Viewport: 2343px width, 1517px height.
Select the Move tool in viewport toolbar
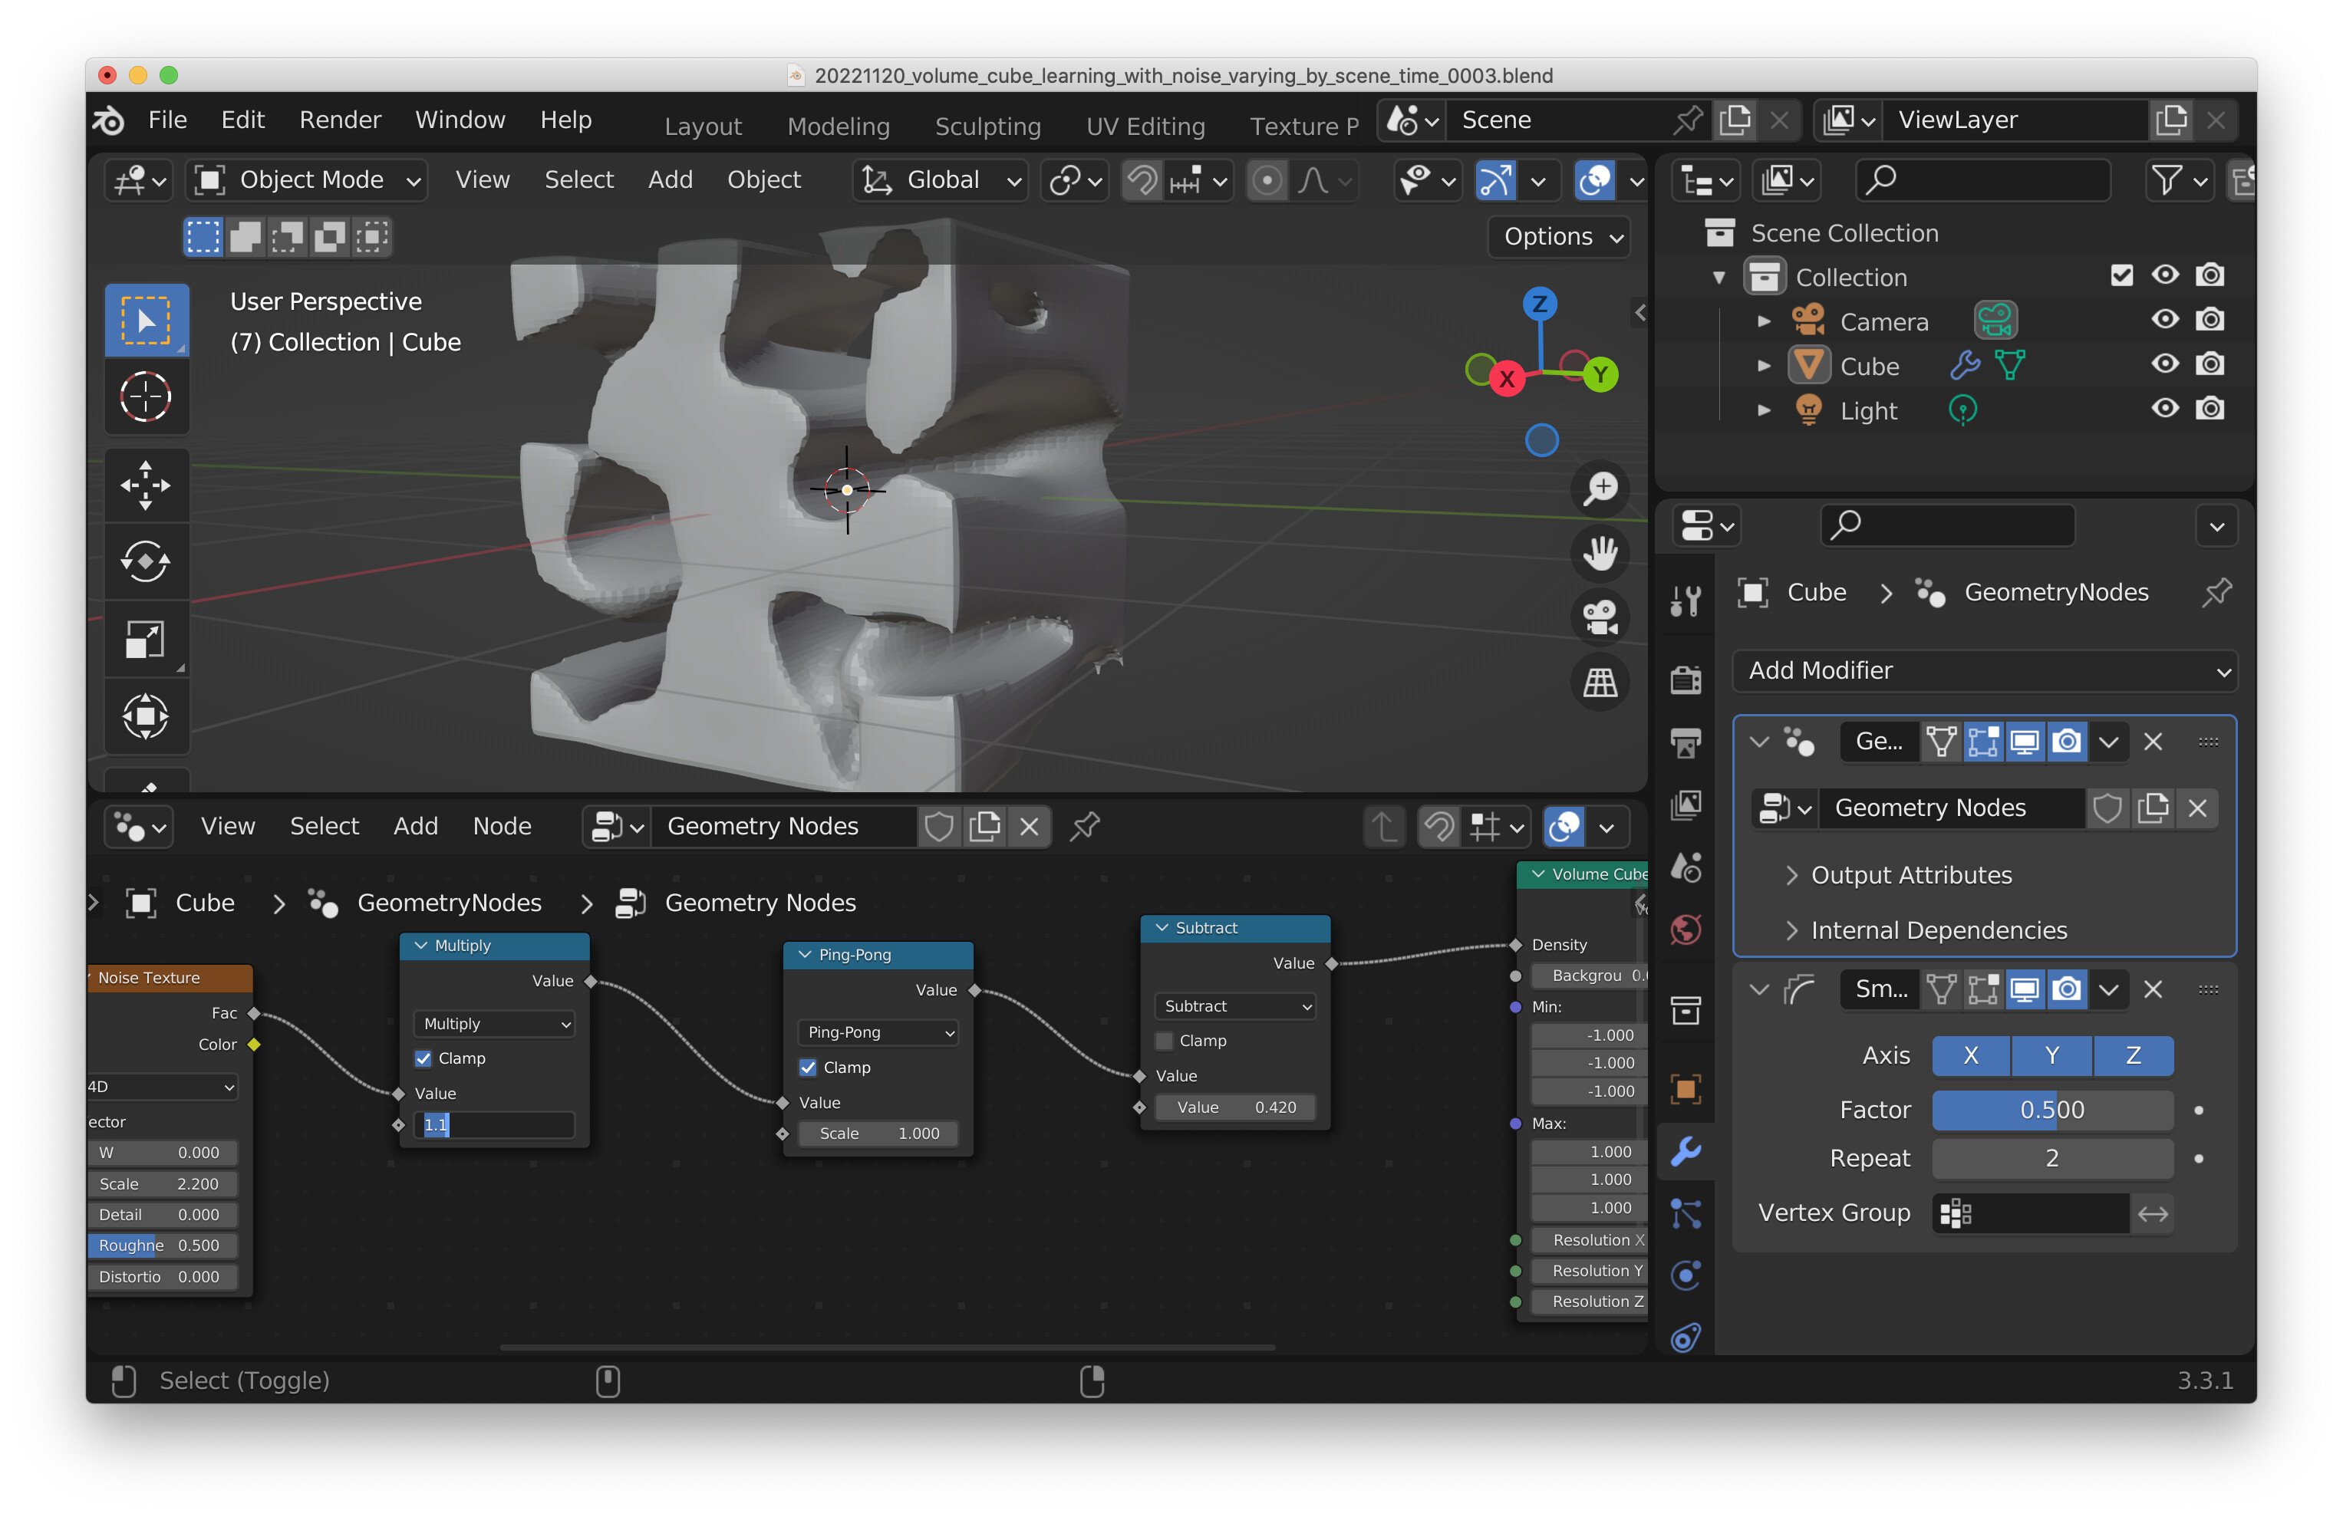[x=146, y=485]
